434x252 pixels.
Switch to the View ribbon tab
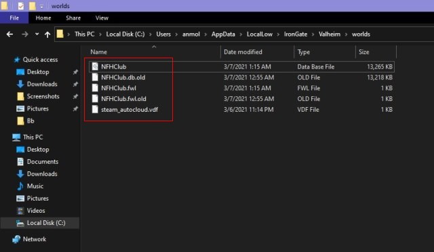point(102,18)
